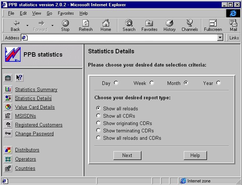
Task: Open the Favorites menu
Action: click(x=66, y=13)
